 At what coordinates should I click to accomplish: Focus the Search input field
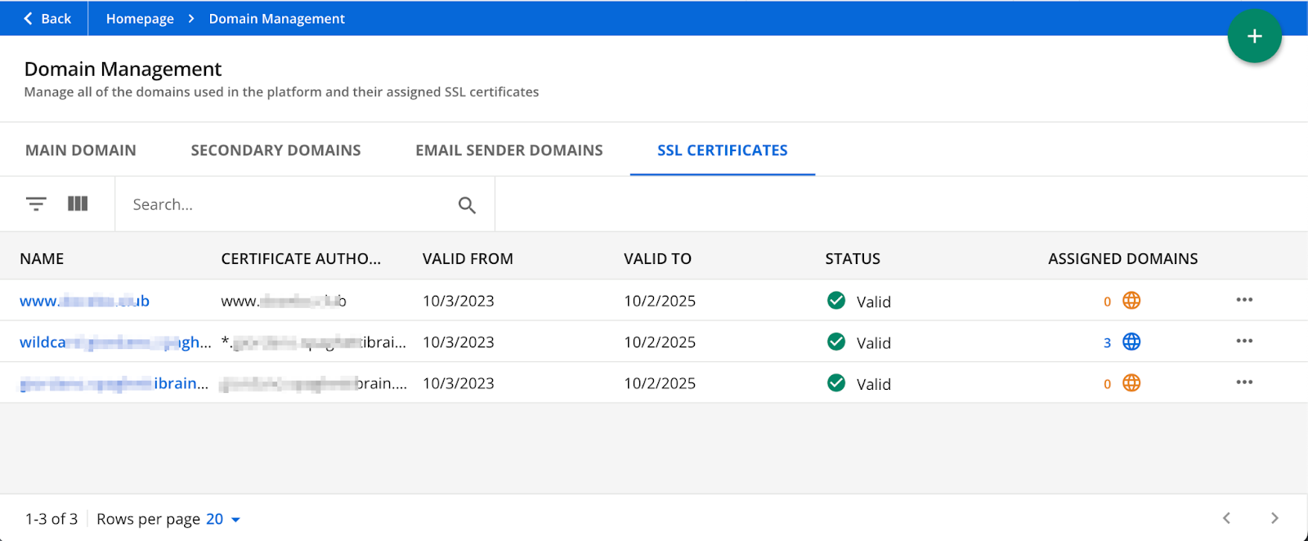pos(286,204)
